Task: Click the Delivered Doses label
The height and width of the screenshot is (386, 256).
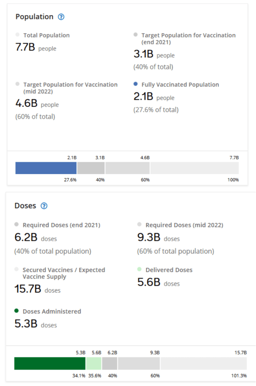Action: point(169,270)
